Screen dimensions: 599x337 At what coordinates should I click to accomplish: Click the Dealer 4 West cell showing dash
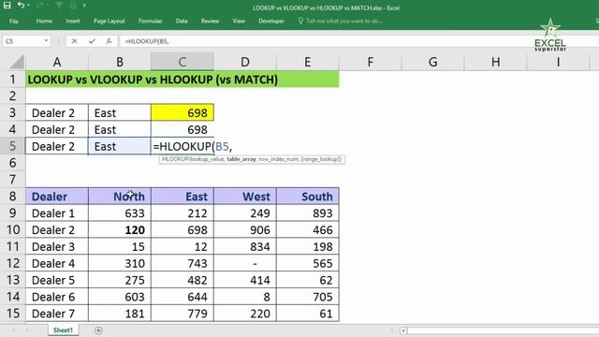[245, 263]
